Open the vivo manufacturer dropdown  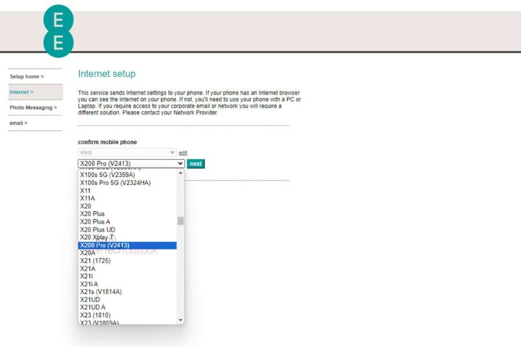[x=127, y=152]
